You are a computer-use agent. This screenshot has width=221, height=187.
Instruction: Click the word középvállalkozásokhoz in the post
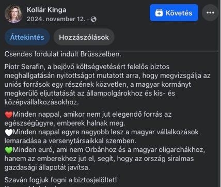41,102
